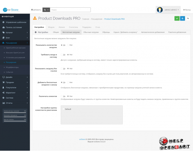Click the admin user avatar
This screenshot has width=193, height=157.
[x=160, y=10]
